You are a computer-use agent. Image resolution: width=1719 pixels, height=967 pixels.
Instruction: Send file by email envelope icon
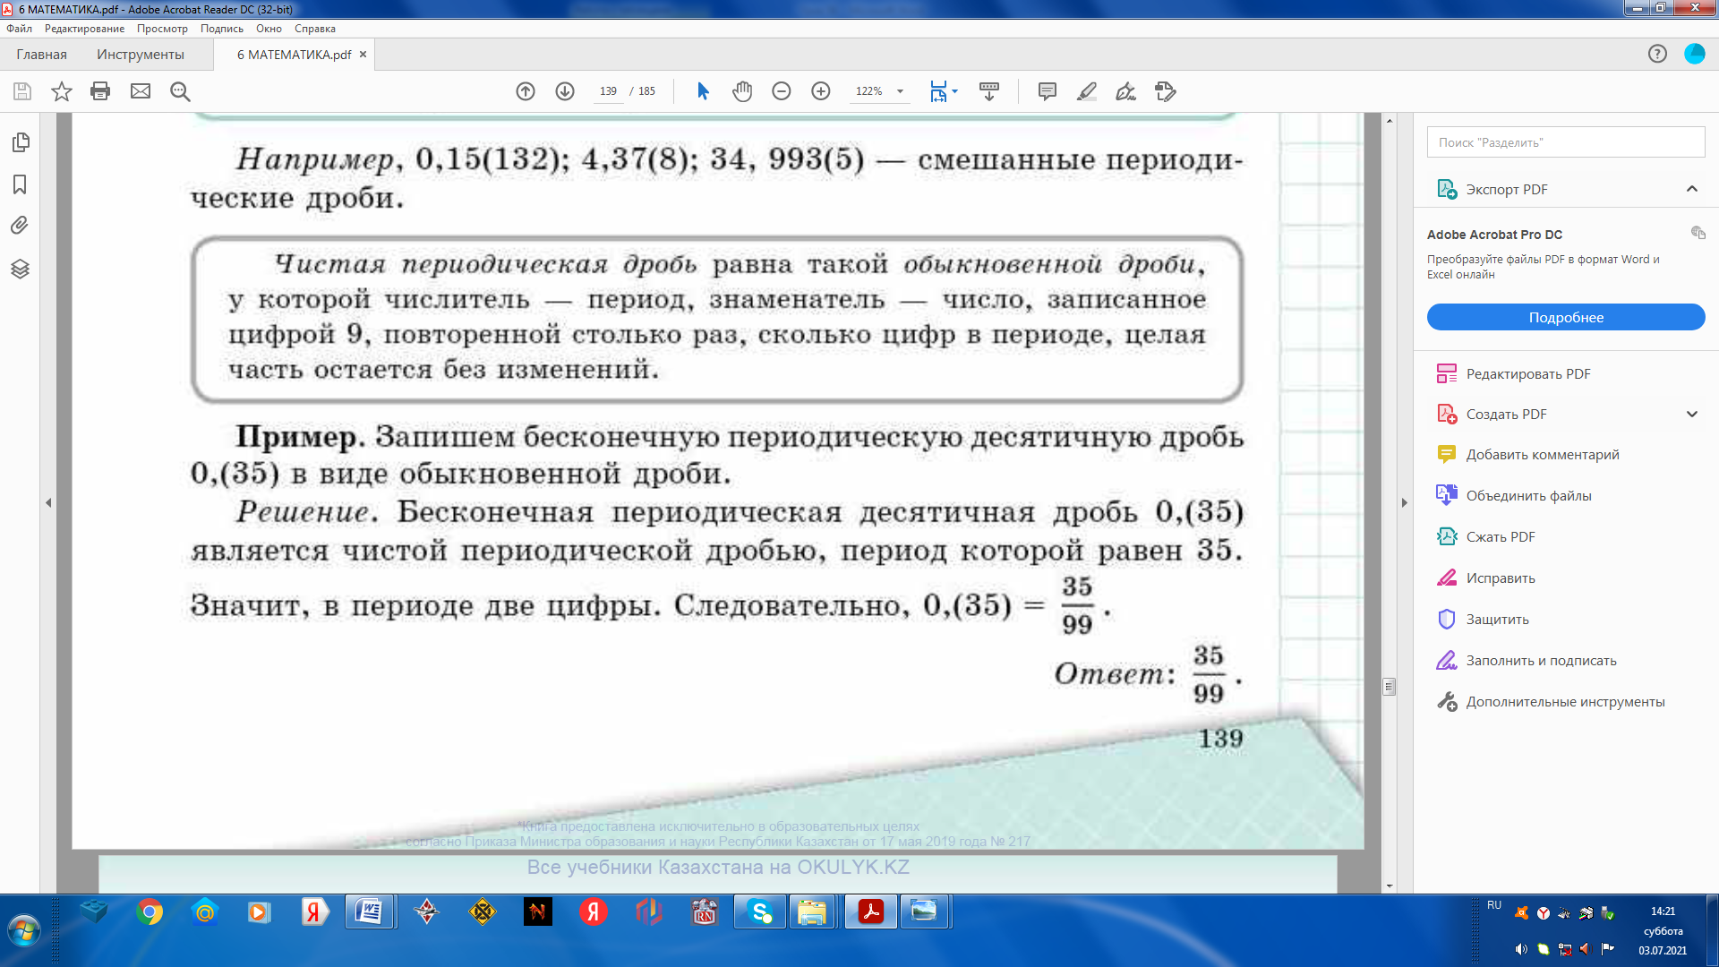(x=141, y=91)
